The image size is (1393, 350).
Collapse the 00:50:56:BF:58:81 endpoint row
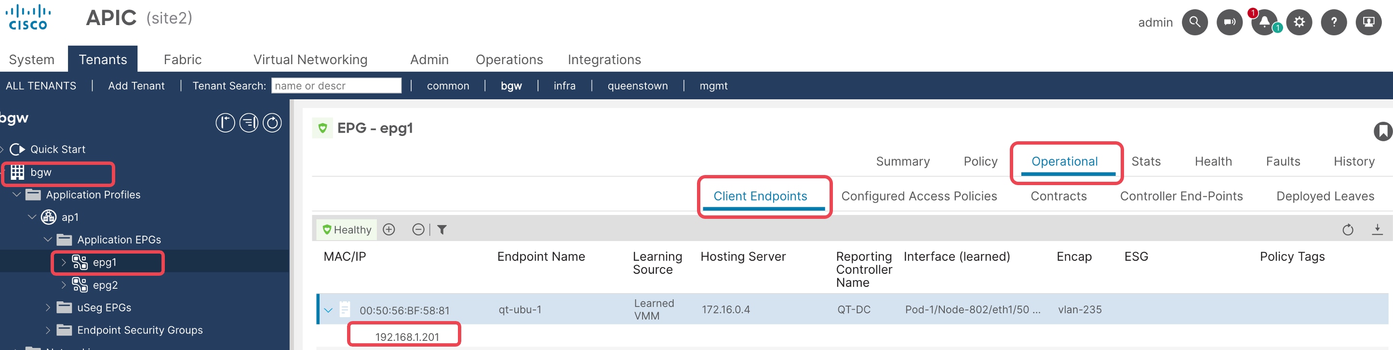coord(328,310)
